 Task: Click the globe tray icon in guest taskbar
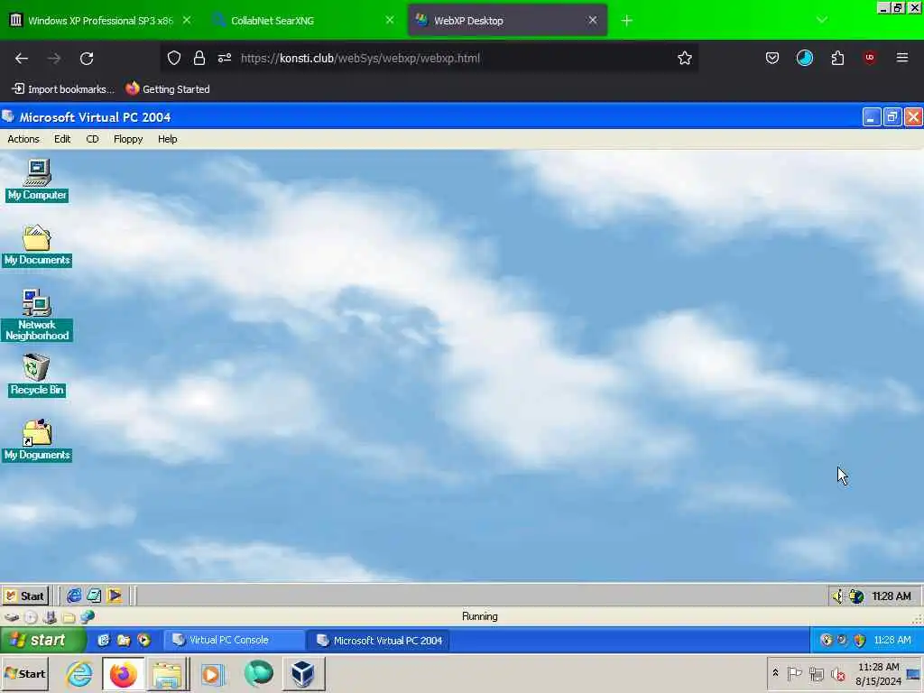tap(856, 596)
